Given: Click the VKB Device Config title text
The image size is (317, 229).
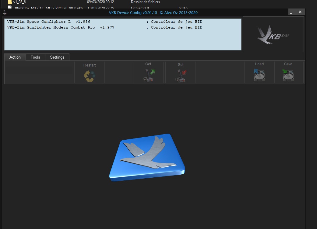Looking at the screenshot, I should coord(153,12).
